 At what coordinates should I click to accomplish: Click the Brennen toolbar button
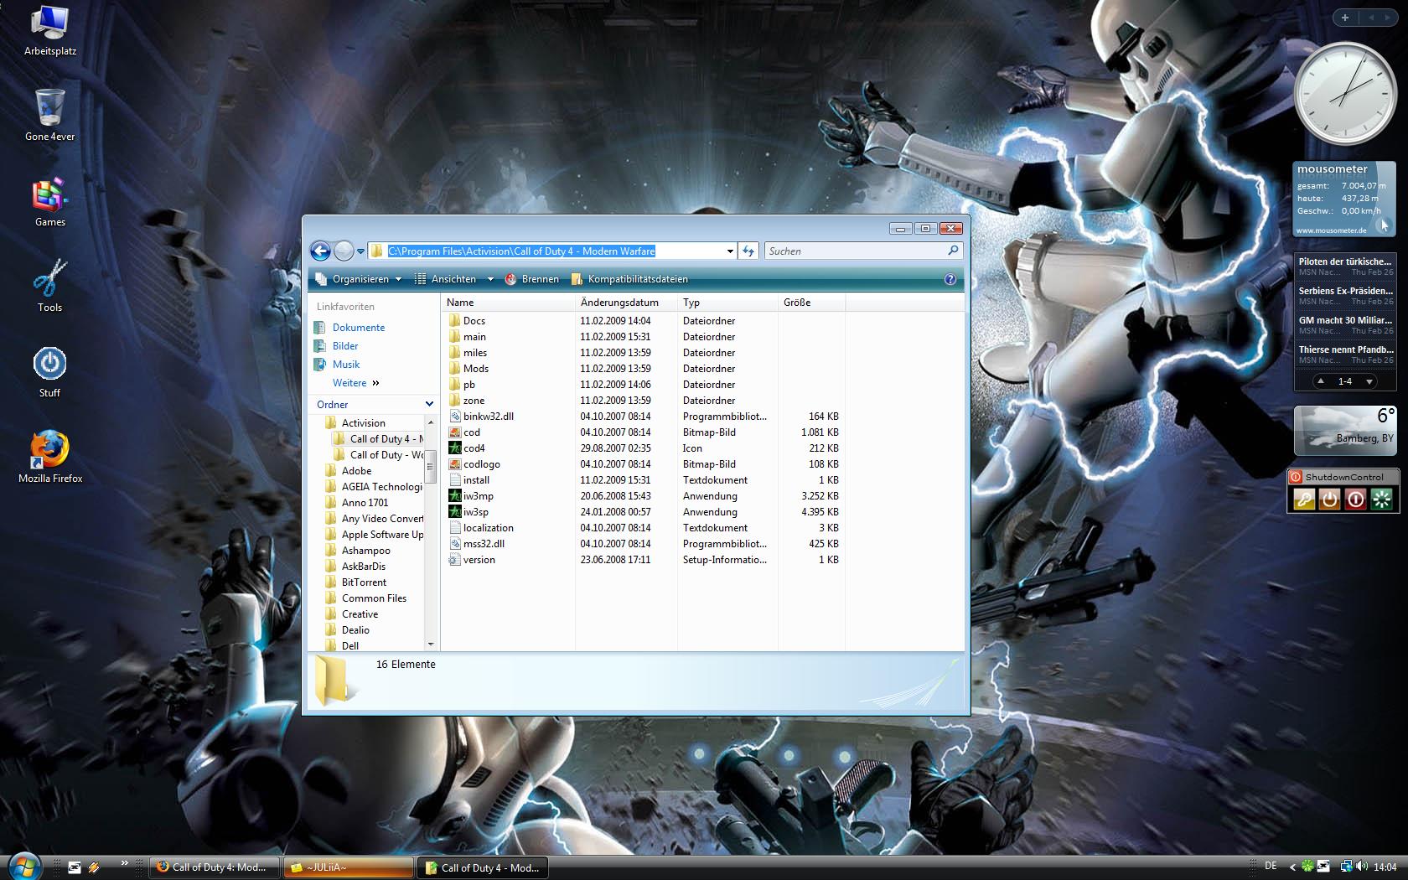coord(532,279)
